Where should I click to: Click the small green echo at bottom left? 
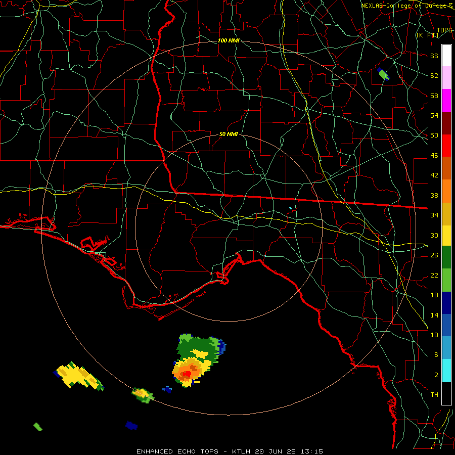(38, 427)
